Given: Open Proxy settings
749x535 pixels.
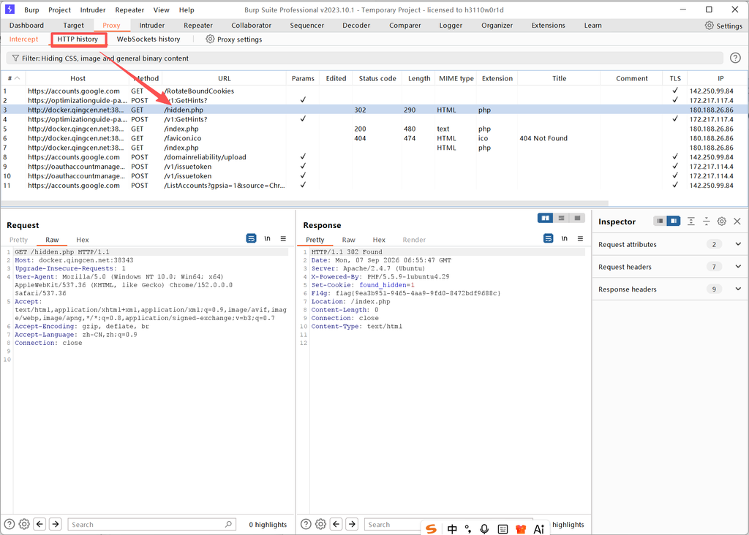Looking at the screenshot, I should point(233,39).
